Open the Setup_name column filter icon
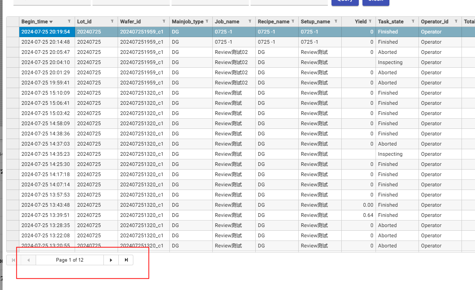 tap(336, 21)
